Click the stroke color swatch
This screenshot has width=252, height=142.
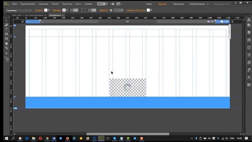pyautogui.click(x=64, y=10)
